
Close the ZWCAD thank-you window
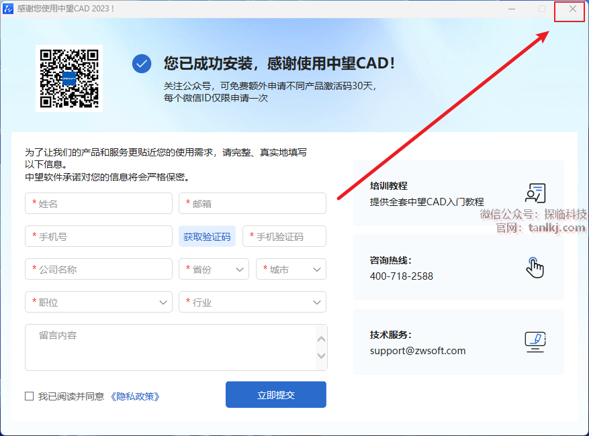(572, 9)
